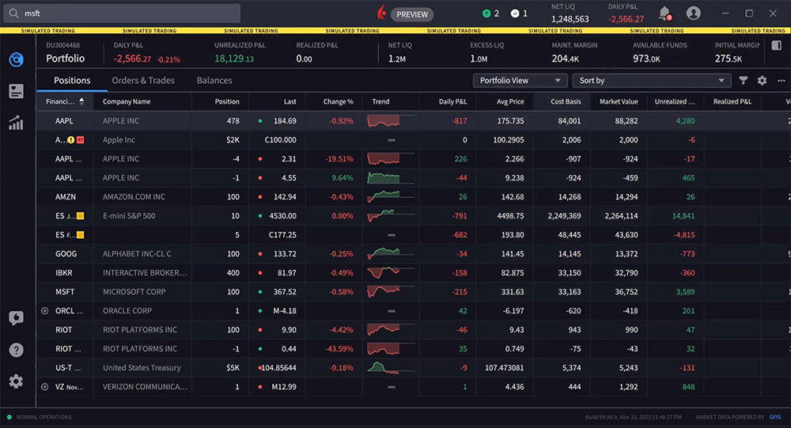Open the sidebar Settings gear icon

pos(16,381)
